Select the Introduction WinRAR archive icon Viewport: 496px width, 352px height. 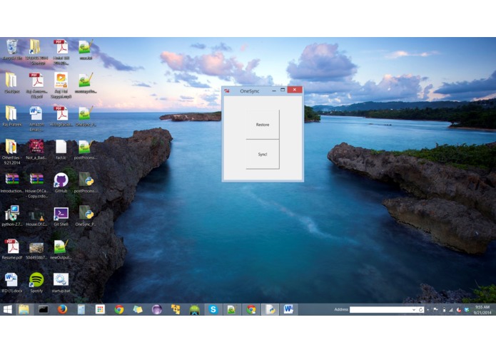pyautogui.click(x=12, y=183)
